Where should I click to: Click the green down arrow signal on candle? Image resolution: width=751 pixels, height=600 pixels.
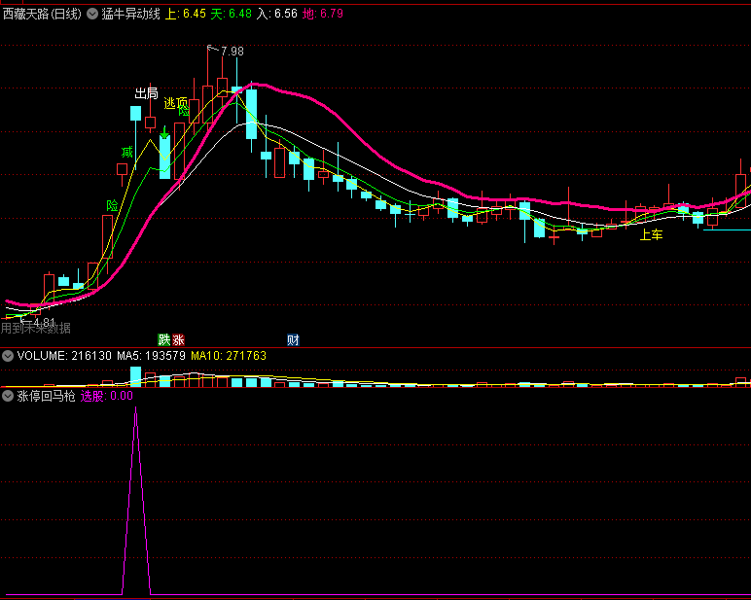[x=164, y=132]
